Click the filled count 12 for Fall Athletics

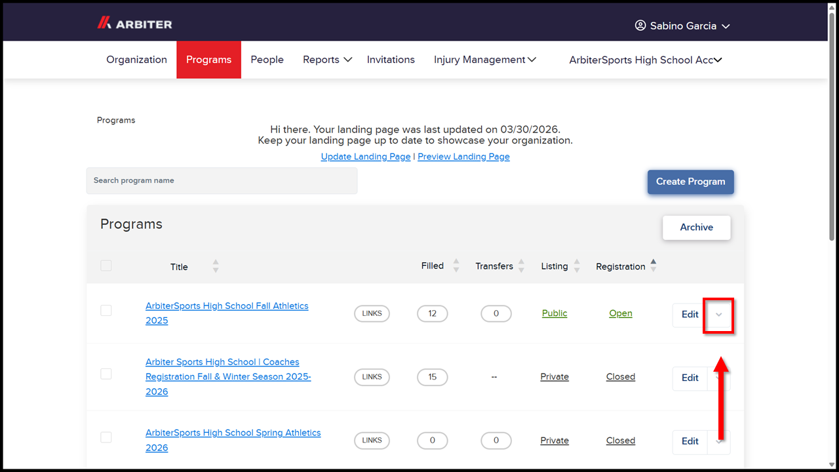(432, 313)
